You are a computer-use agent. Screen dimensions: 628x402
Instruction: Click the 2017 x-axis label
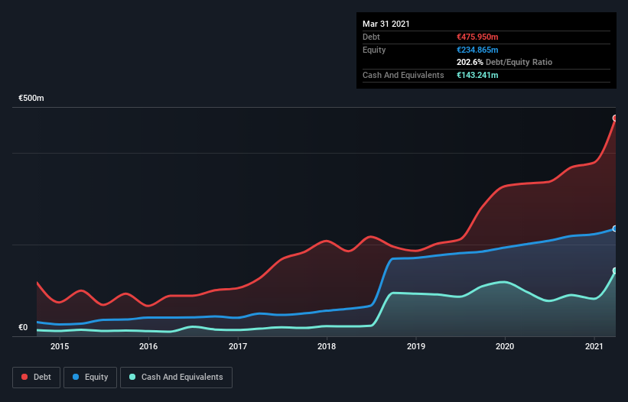[237, 346]
